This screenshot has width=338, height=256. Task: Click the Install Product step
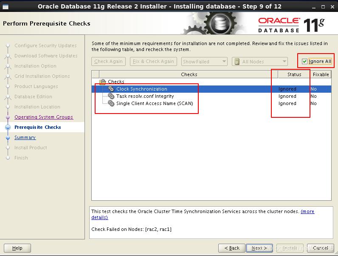31,148
